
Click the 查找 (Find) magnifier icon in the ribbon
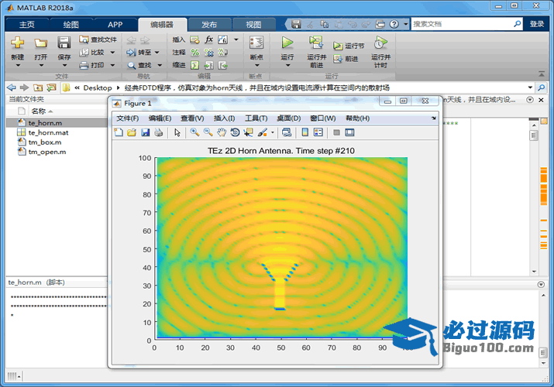[x=132, y=65]
